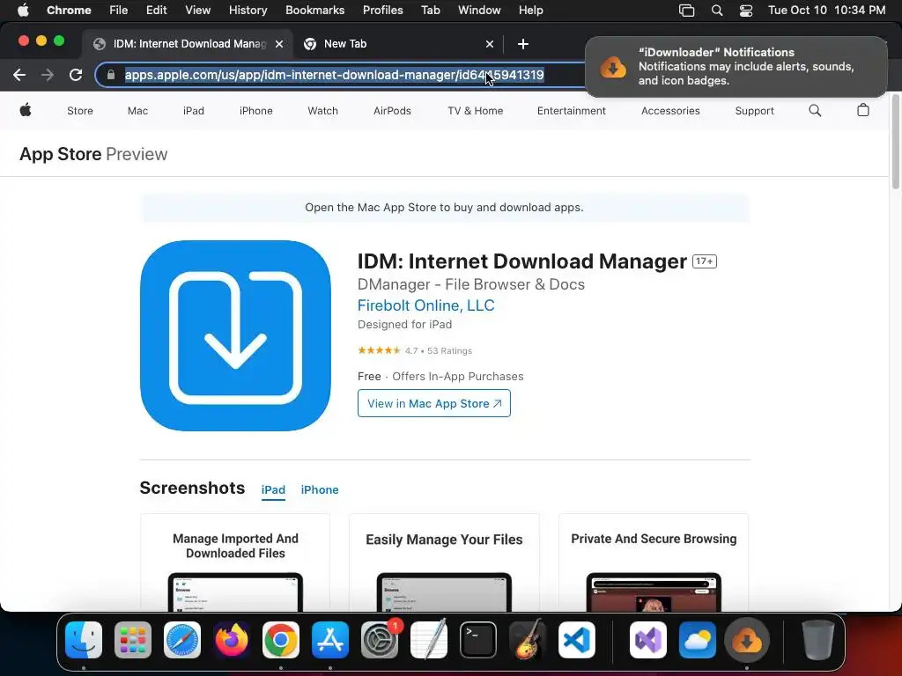Click the Accessories navigation link
Image resolution: width=902 pixels, height=676 pixels.
(670, 111)
